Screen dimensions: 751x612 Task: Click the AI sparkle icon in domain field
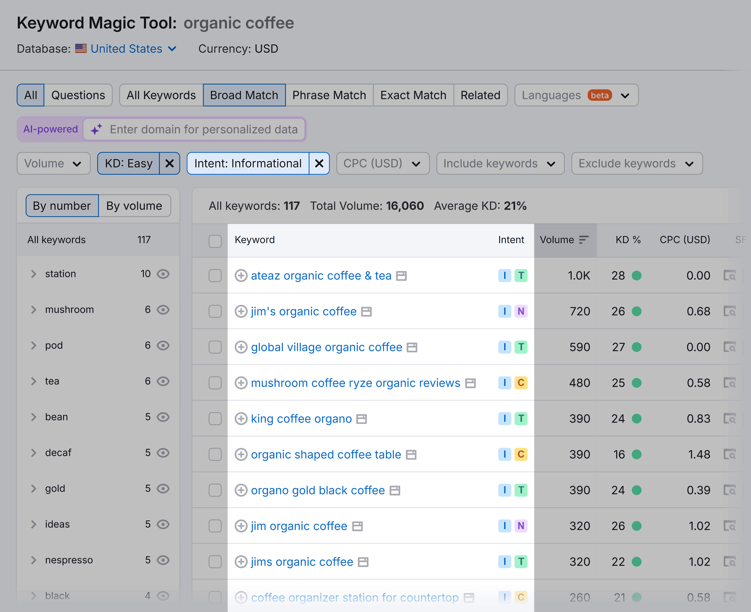click(x=96, y=129)
